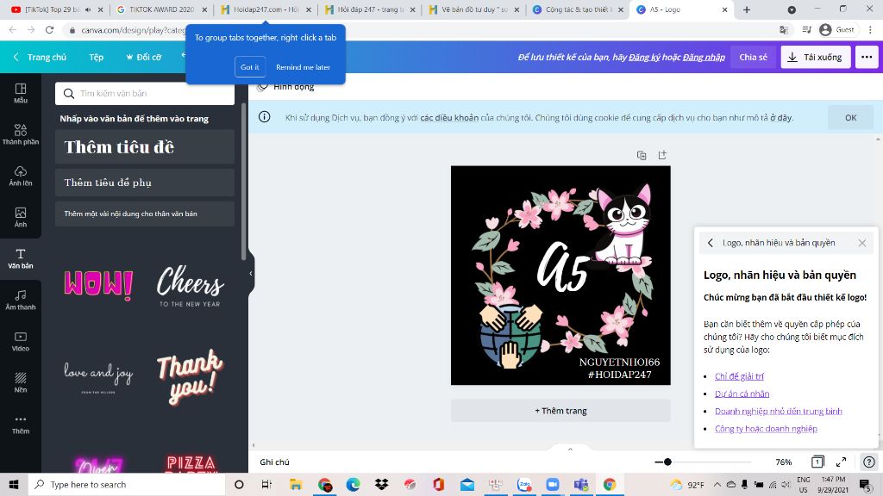Go back in the Logo rights panel
Image resolution: width=883 pixels, height=496 pixels.
click(x=711, y=243)
